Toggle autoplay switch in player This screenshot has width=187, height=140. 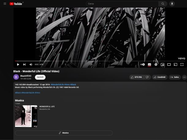[143, 64]
